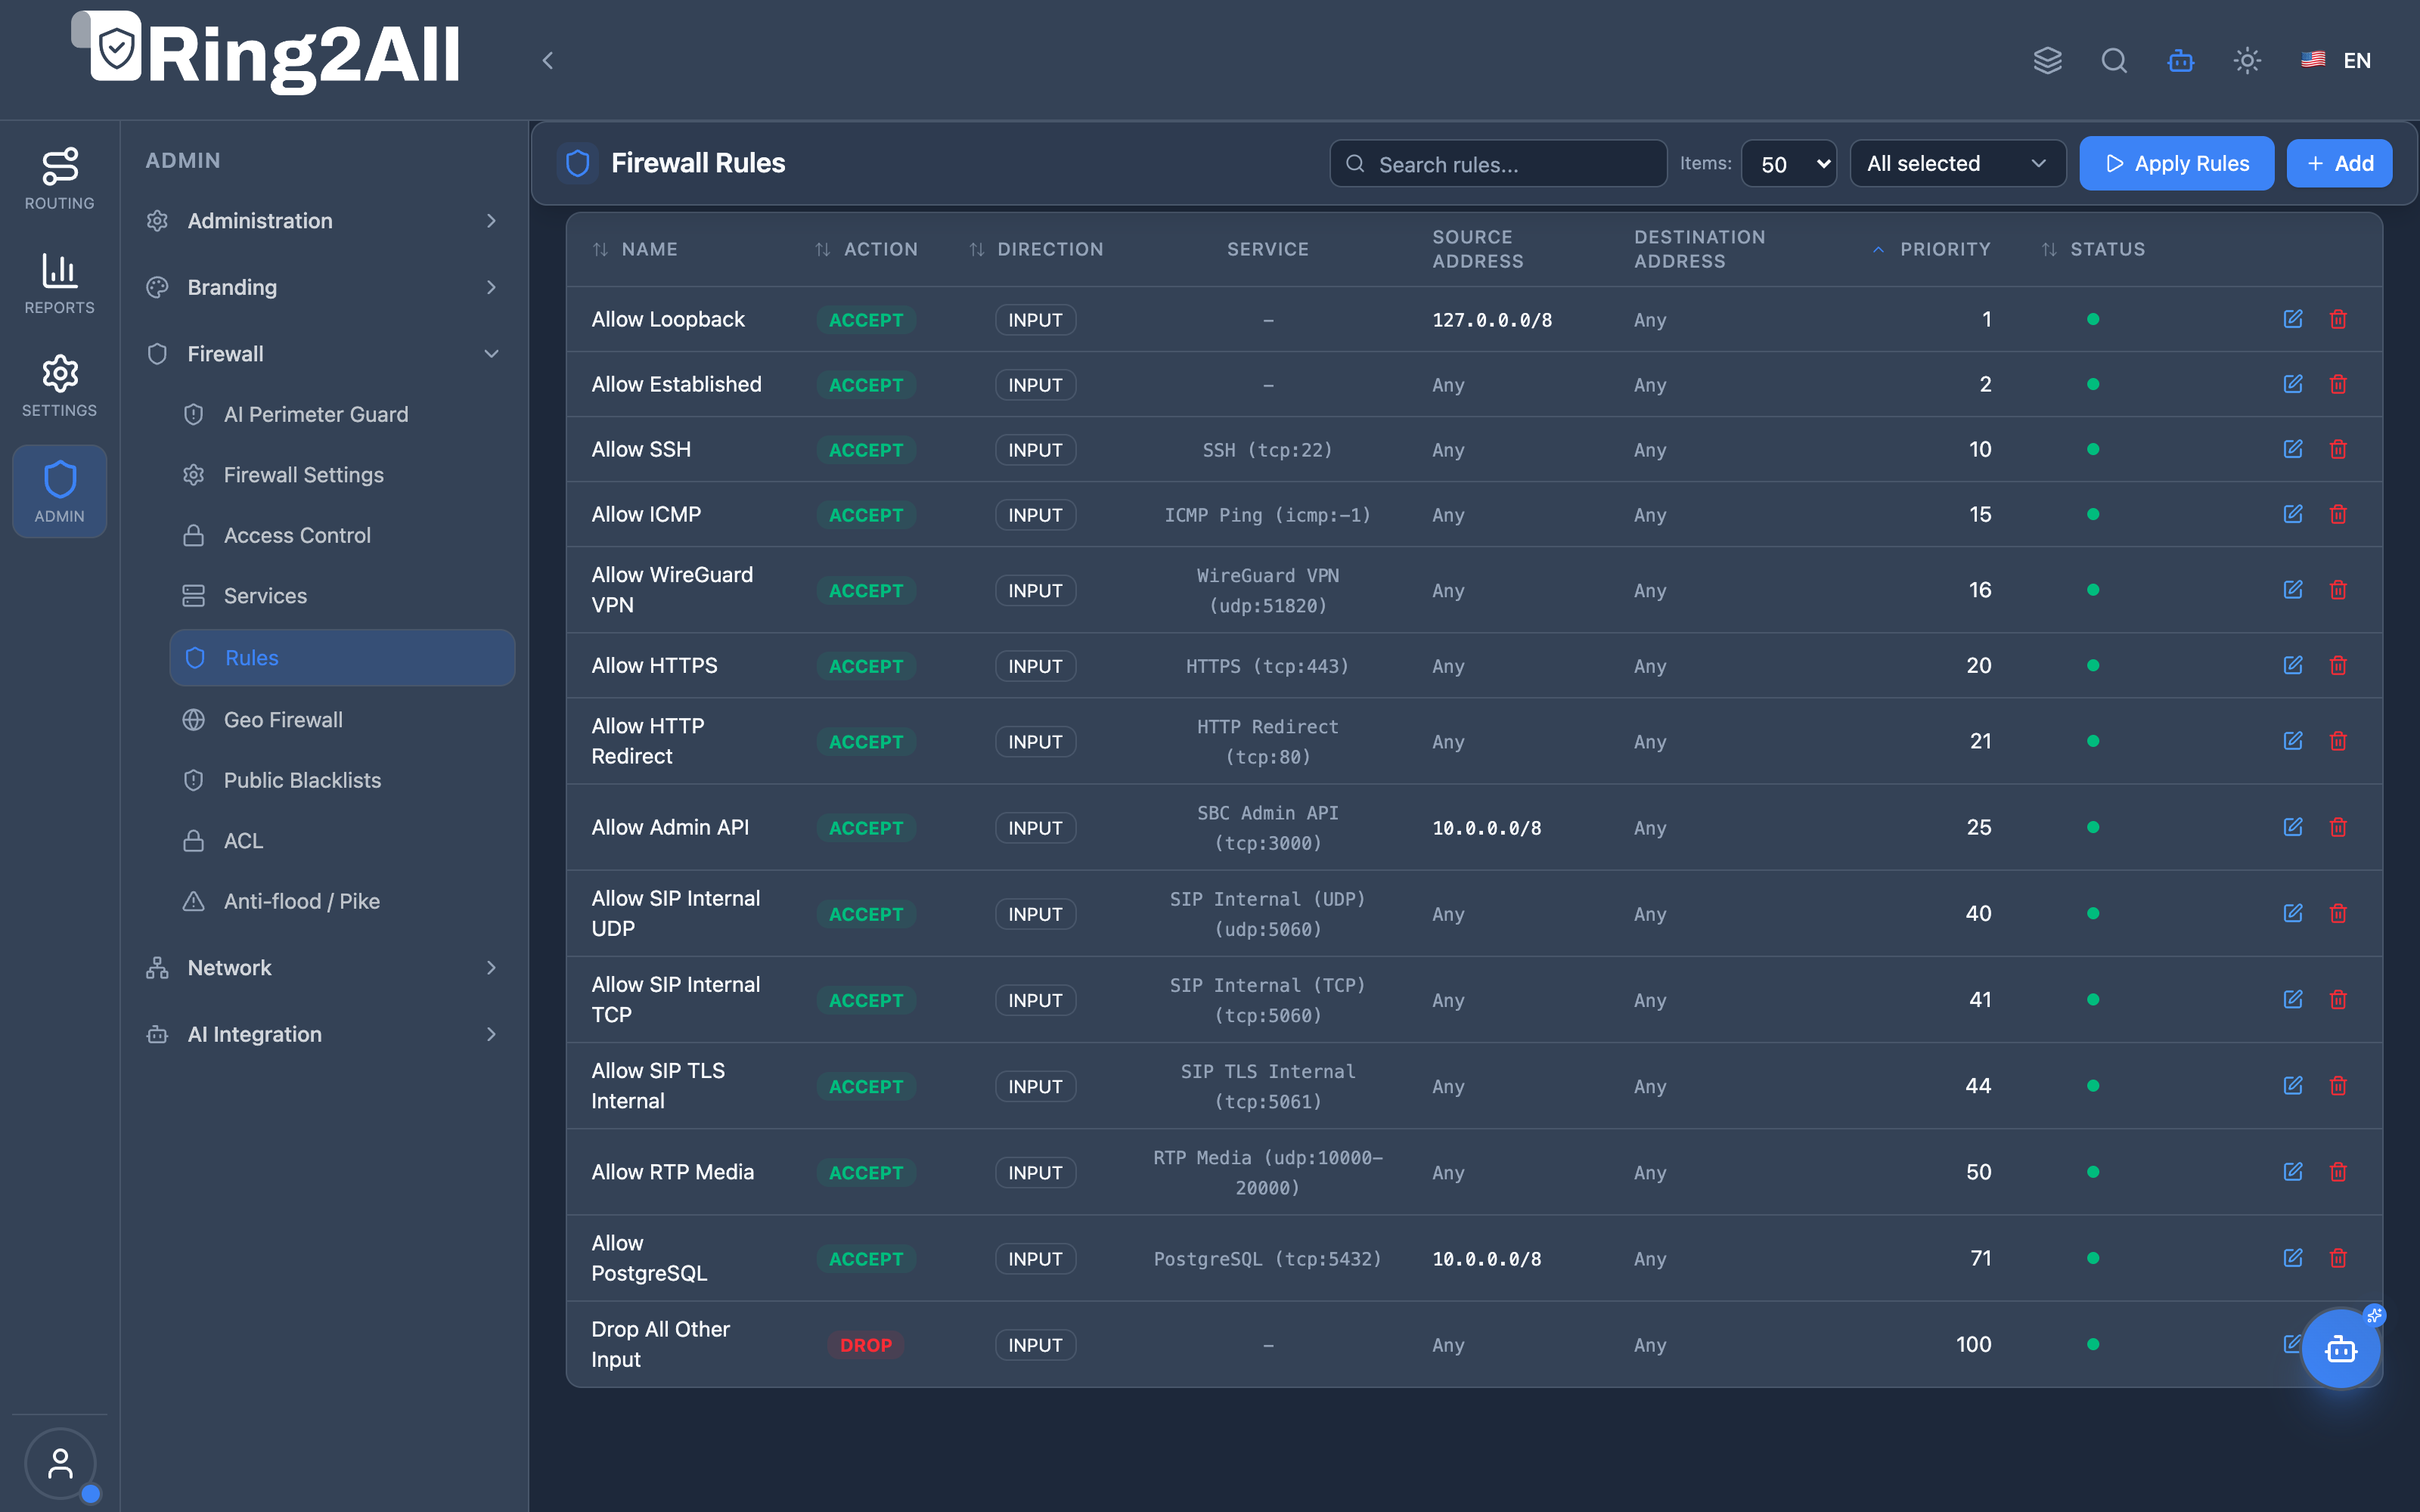Expand the Administration menu
Screen dimensions: 2420x1512
tap(322, 221)
